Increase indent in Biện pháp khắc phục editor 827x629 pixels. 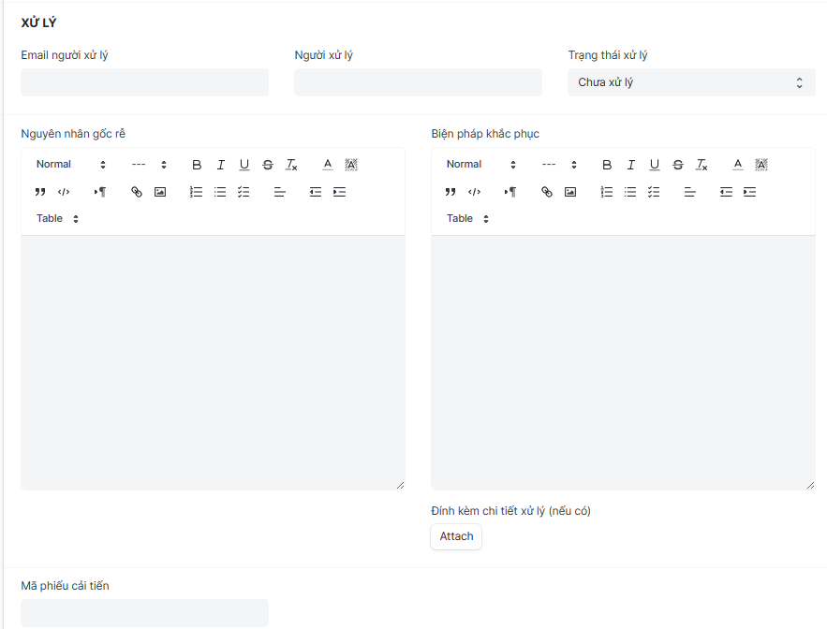coord(749,192)
